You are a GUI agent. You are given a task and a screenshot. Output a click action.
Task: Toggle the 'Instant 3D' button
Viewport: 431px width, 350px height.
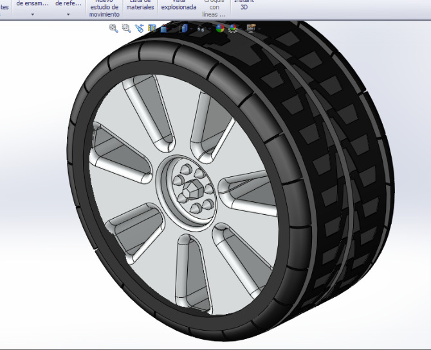tap(244, 5)
